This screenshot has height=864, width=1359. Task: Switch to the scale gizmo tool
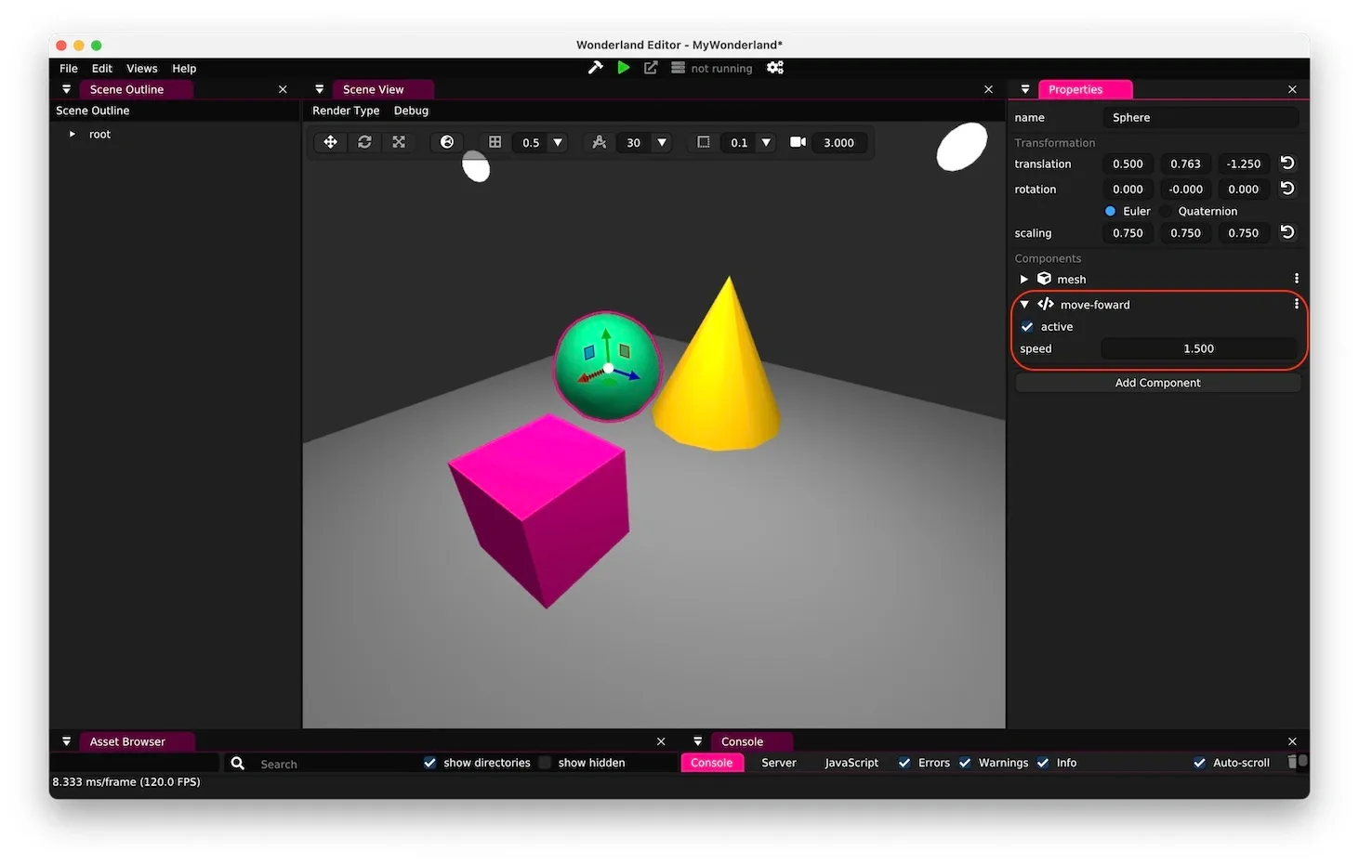tap(399, 142)
